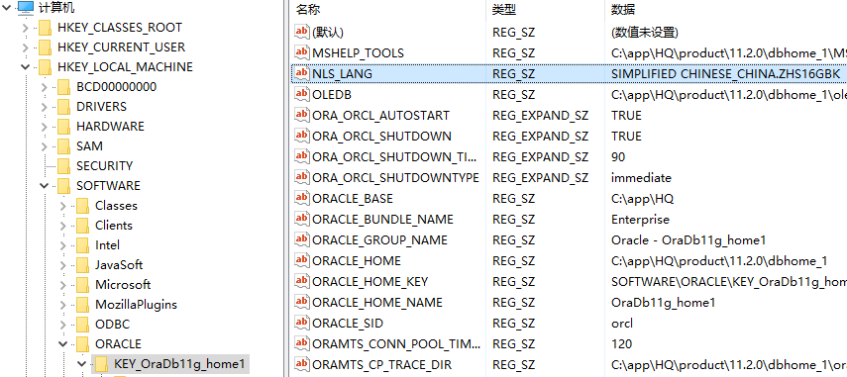Click the HKEY_LOCAL_MACHINE folder icon
Viewport: 847px width, 377px height.
45,67
